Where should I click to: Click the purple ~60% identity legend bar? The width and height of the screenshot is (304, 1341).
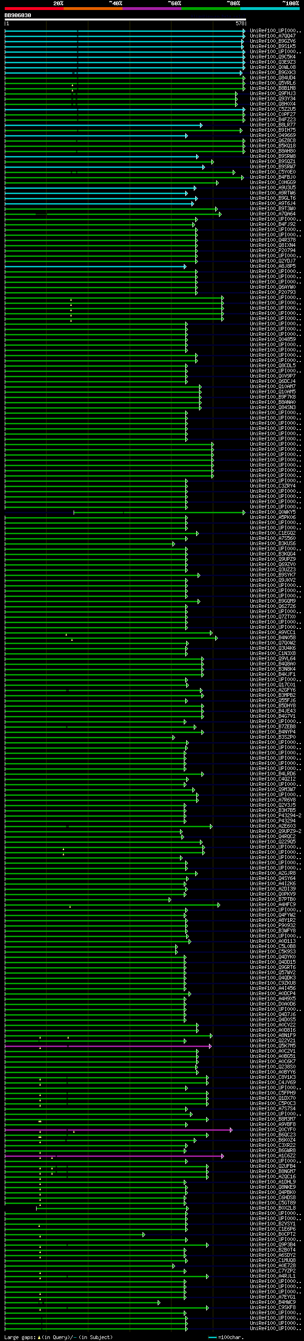[152, 9]
